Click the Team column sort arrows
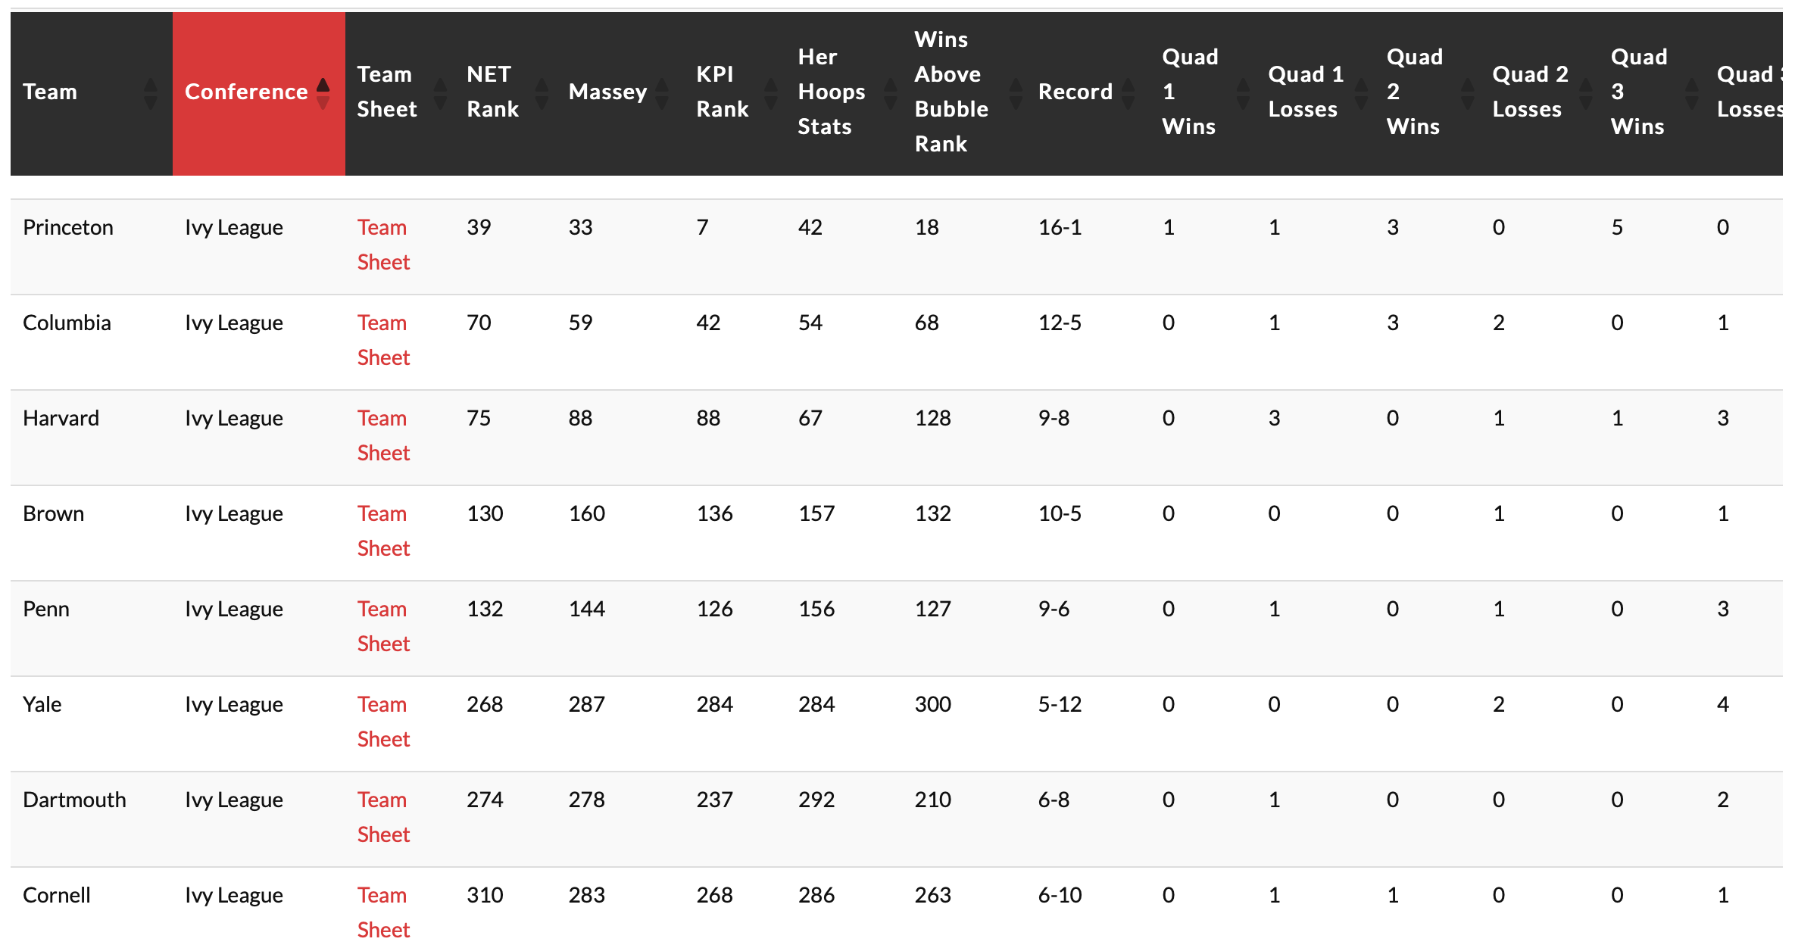Image resolution: width=1795 pixels, height=948 pixels. coord(150,92)
